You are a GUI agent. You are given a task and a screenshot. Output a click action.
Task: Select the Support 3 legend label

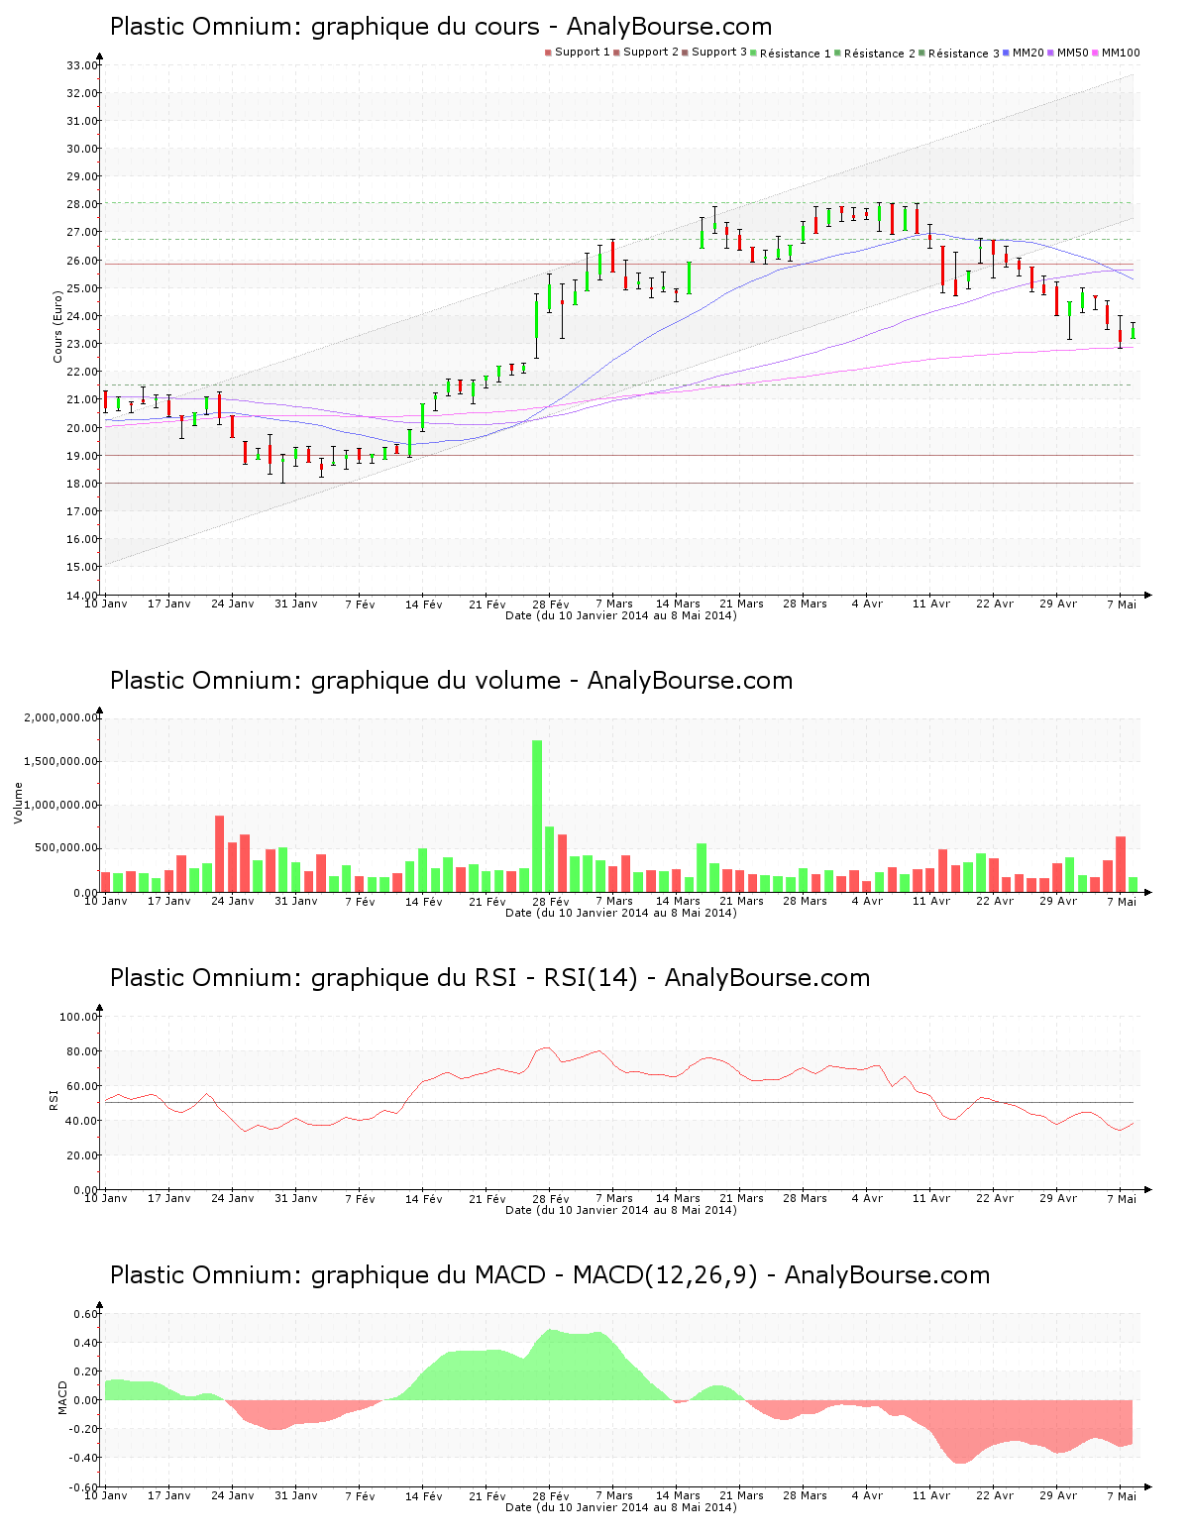(719, 53)
